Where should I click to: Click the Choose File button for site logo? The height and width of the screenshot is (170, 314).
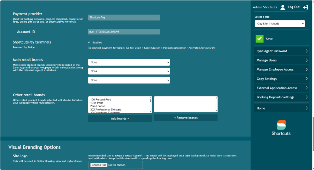pos(99,165)
